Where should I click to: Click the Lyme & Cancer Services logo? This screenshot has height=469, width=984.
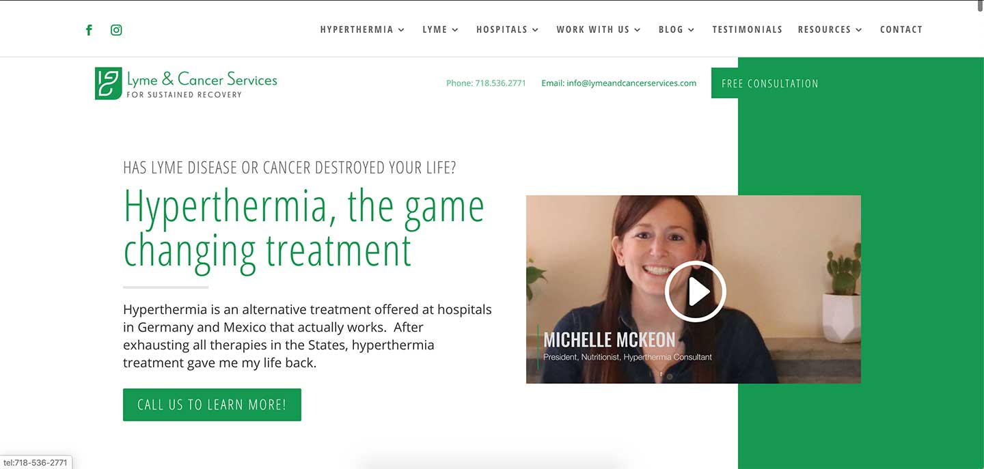point(186,83)
